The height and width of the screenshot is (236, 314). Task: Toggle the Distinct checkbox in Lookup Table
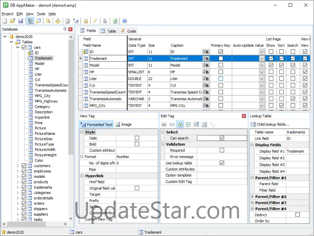pyautogui.click(x=297, y=215)
